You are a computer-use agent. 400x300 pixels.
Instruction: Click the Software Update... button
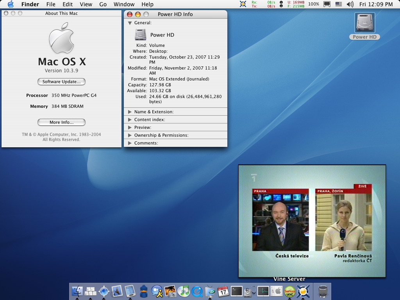[61, 82]
